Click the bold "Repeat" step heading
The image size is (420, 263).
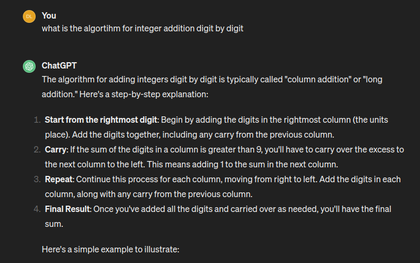point(59,180)
